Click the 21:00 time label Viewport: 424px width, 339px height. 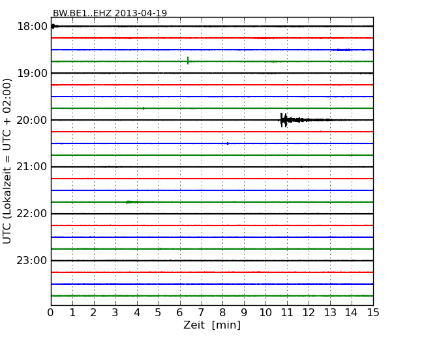click(32, 167)
